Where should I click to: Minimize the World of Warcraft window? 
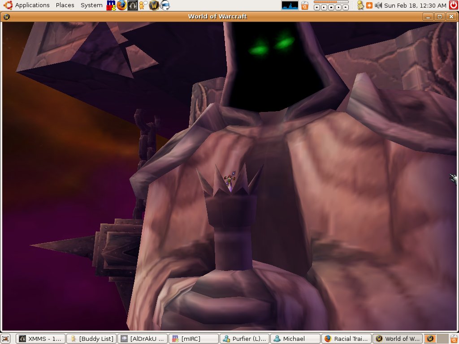pyautogui.click(x=428, y=17)
